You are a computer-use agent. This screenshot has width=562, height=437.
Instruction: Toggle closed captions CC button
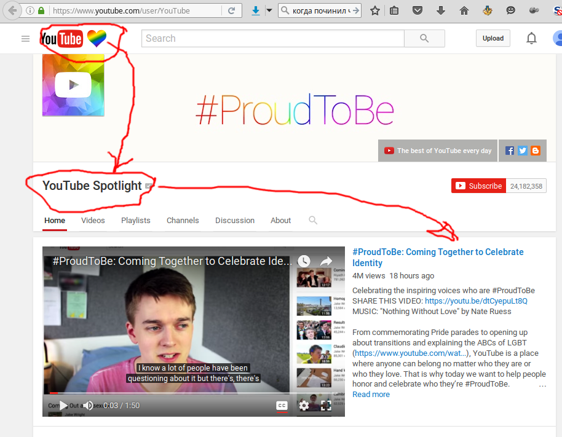(x=282, y=406)
